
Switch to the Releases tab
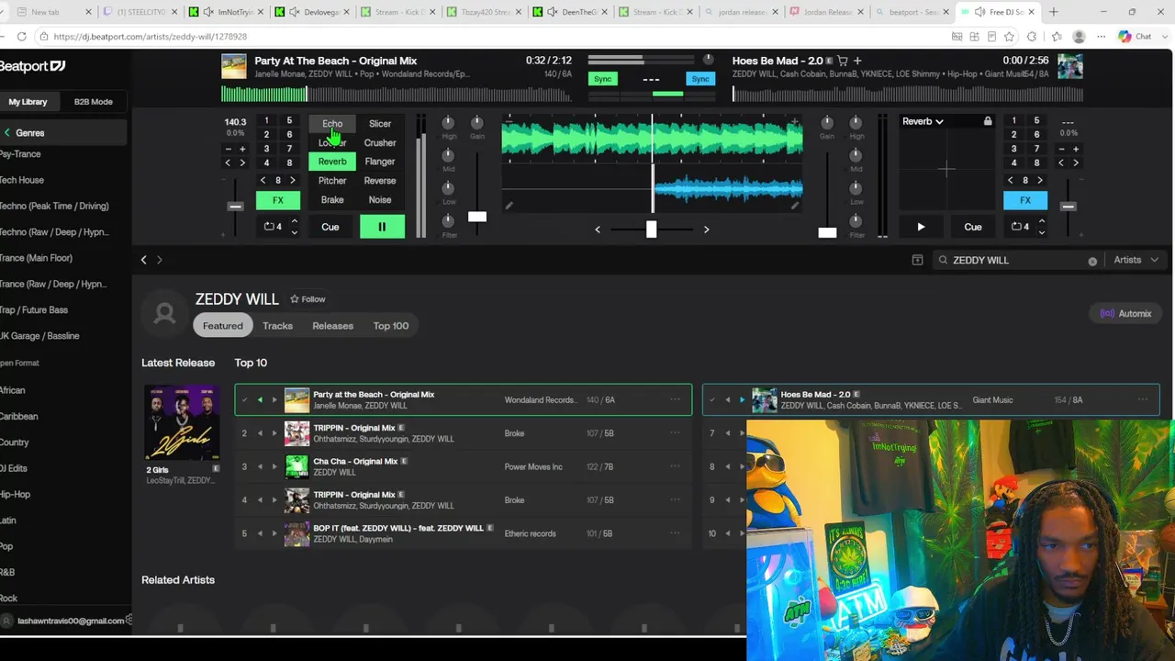332,326
